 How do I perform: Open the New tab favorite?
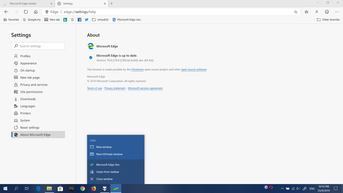(52, 20)
